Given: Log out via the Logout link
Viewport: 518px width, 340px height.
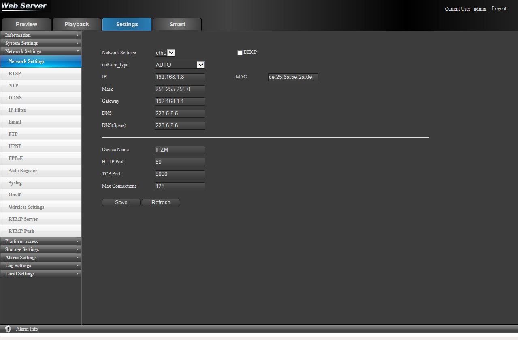Looking at the screenshot, I should click(499, 8).
